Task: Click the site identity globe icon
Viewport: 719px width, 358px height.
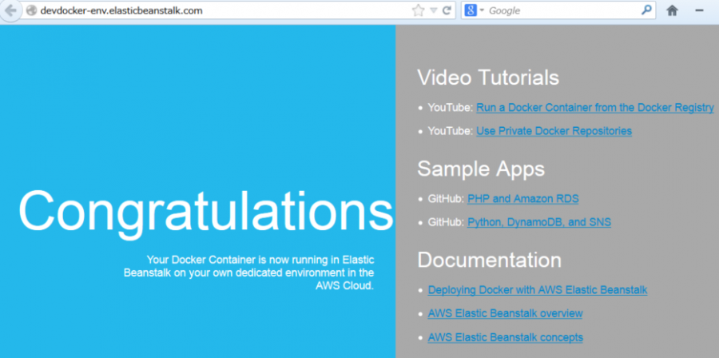Action: tap(31, 10)
